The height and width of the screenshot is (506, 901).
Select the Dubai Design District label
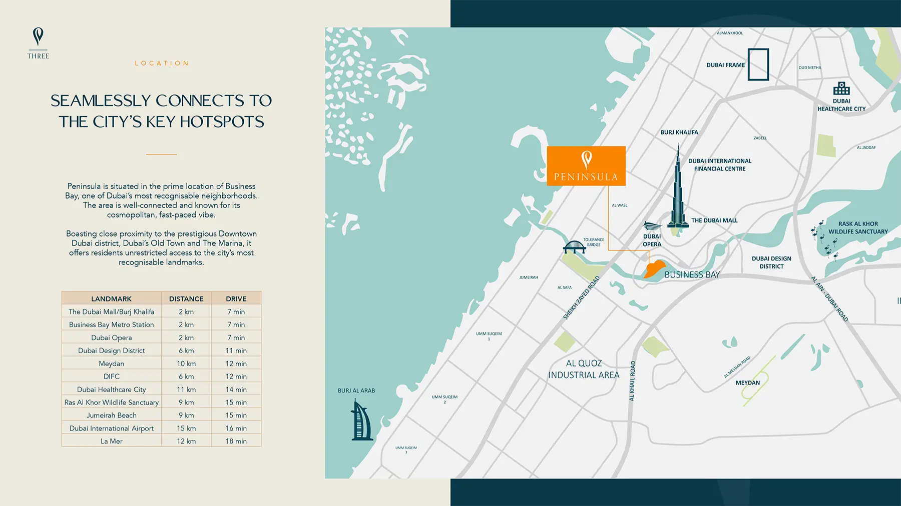(771, 262)
